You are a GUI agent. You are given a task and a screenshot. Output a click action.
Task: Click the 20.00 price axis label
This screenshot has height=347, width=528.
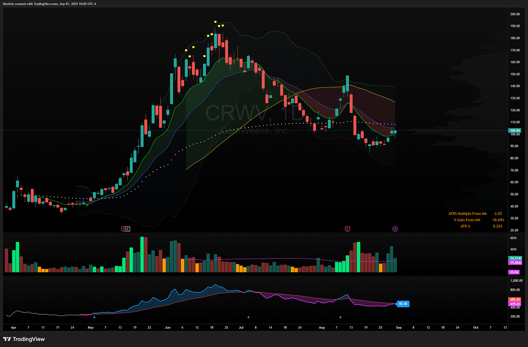click(x=514, y=230)
